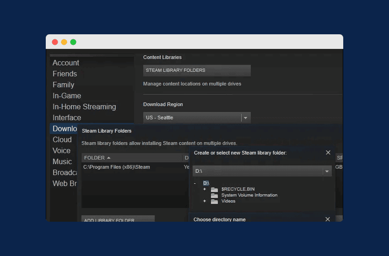Select the C:\Program Files (x86)\Steam row
The width and height of the screenshot is (389, 256).
[x=117, y=167]
